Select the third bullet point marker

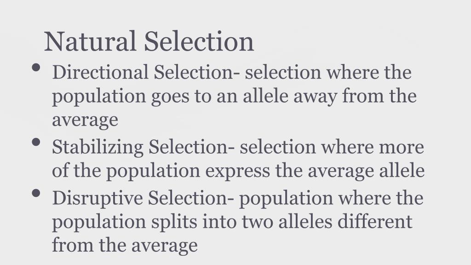[36, 193]
